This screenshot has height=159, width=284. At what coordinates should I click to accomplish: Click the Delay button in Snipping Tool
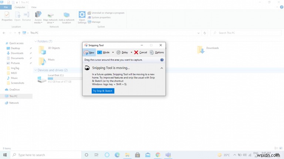tap(122, 53)
